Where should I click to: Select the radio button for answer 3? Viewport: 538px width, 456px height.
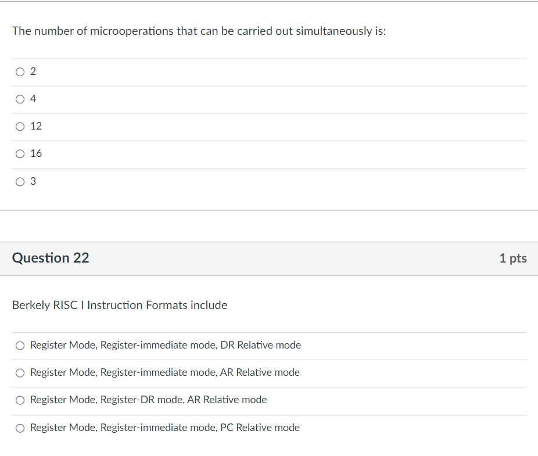[20, 181]
